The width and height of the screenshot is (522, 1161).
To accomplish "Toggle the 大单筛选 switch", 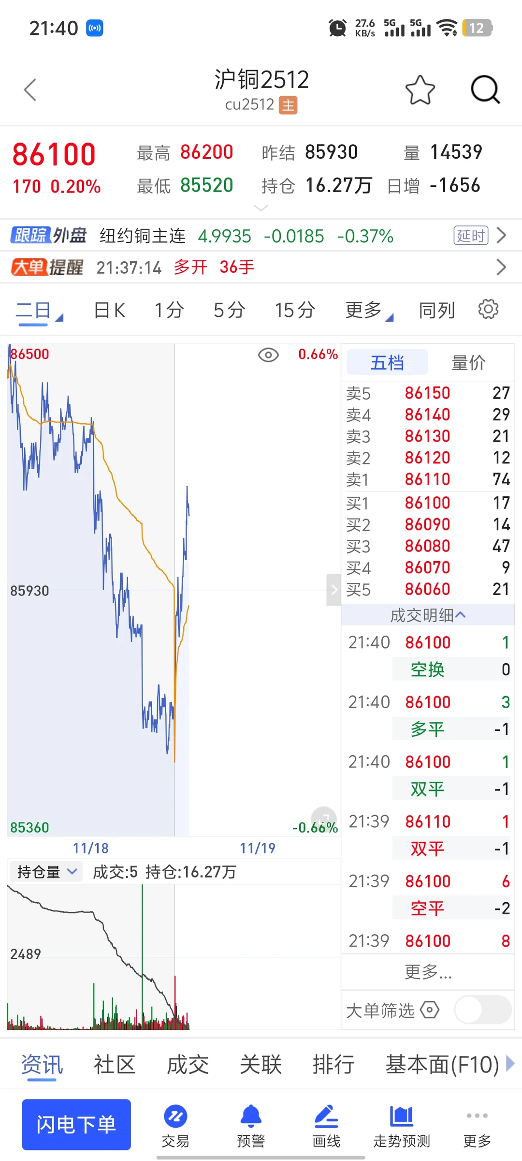I will click(x=483, y=1010).
